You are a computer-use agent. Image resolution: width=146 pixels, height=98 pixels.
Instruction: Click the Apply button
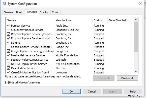click(x=112, y=91)
